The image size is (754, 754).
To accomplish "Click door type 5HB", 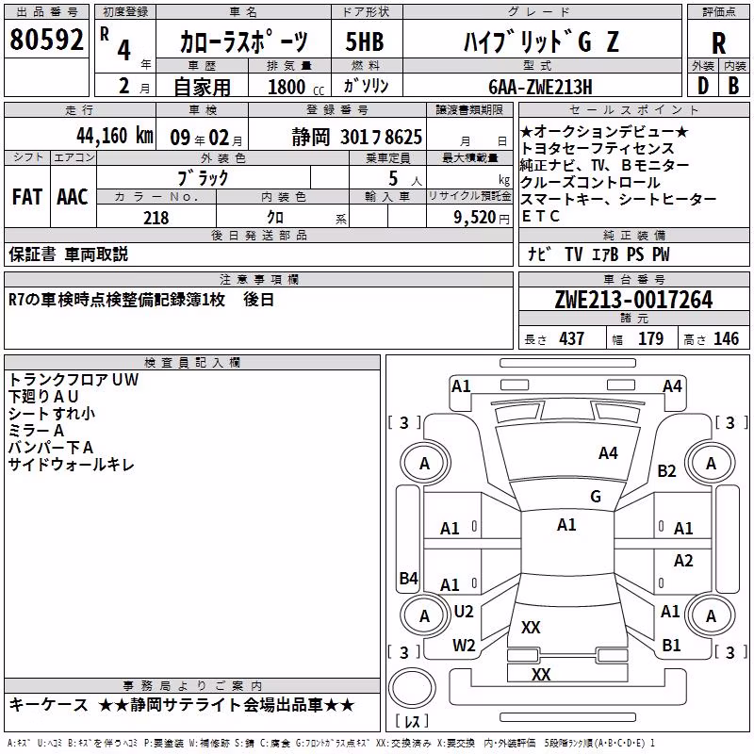I will coord(365,41).
